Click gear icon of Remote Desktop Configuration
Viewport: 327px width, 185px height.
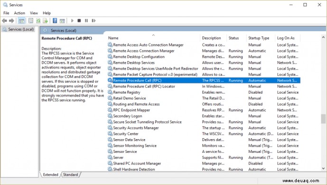tap(110, 56)
